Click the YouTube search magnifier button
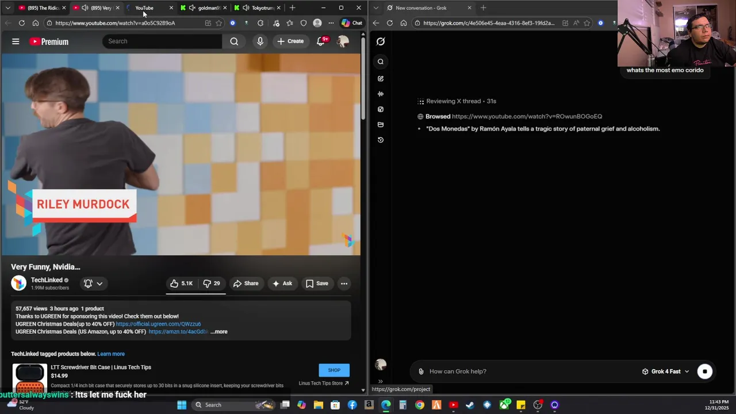The width and height of the screenshot is (736, 414). [234, 41]
